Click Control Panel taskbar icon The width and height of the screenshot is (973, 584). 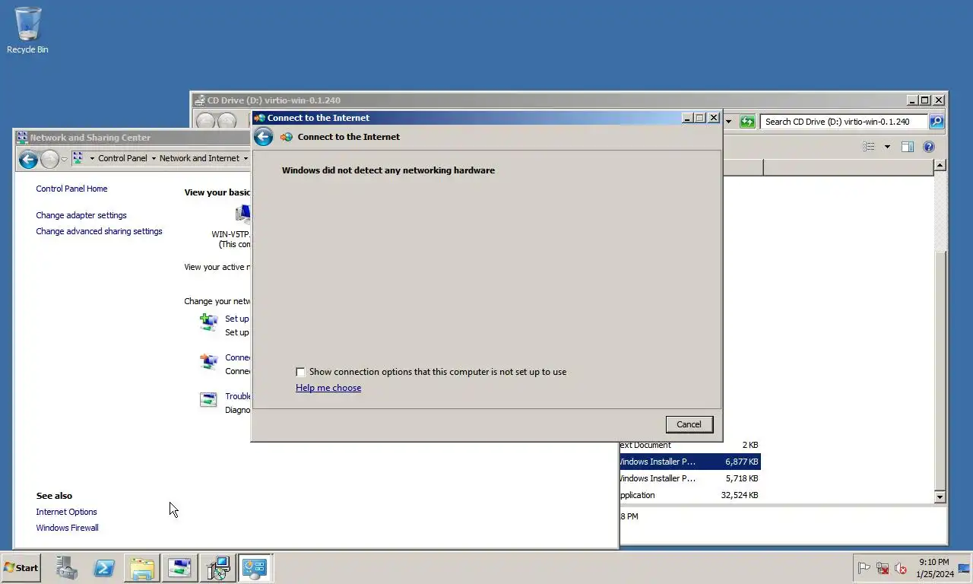click(255, 568)
